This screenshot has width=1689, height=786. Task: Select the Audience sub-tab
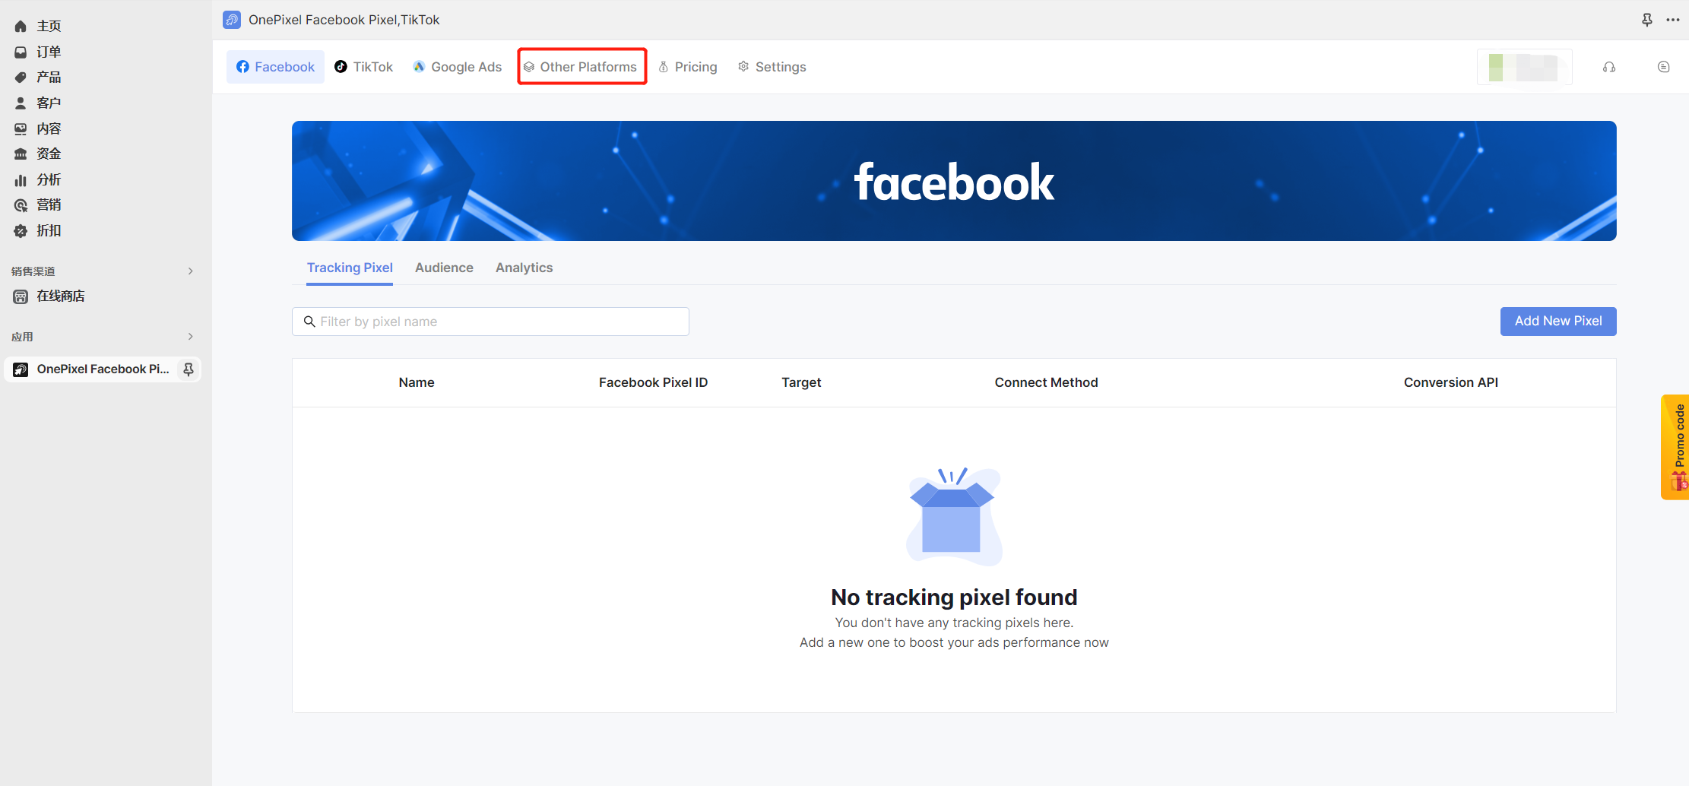(444, 268)
